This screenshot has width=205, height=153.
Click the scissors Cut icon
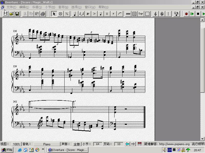(x=25, y=14)
